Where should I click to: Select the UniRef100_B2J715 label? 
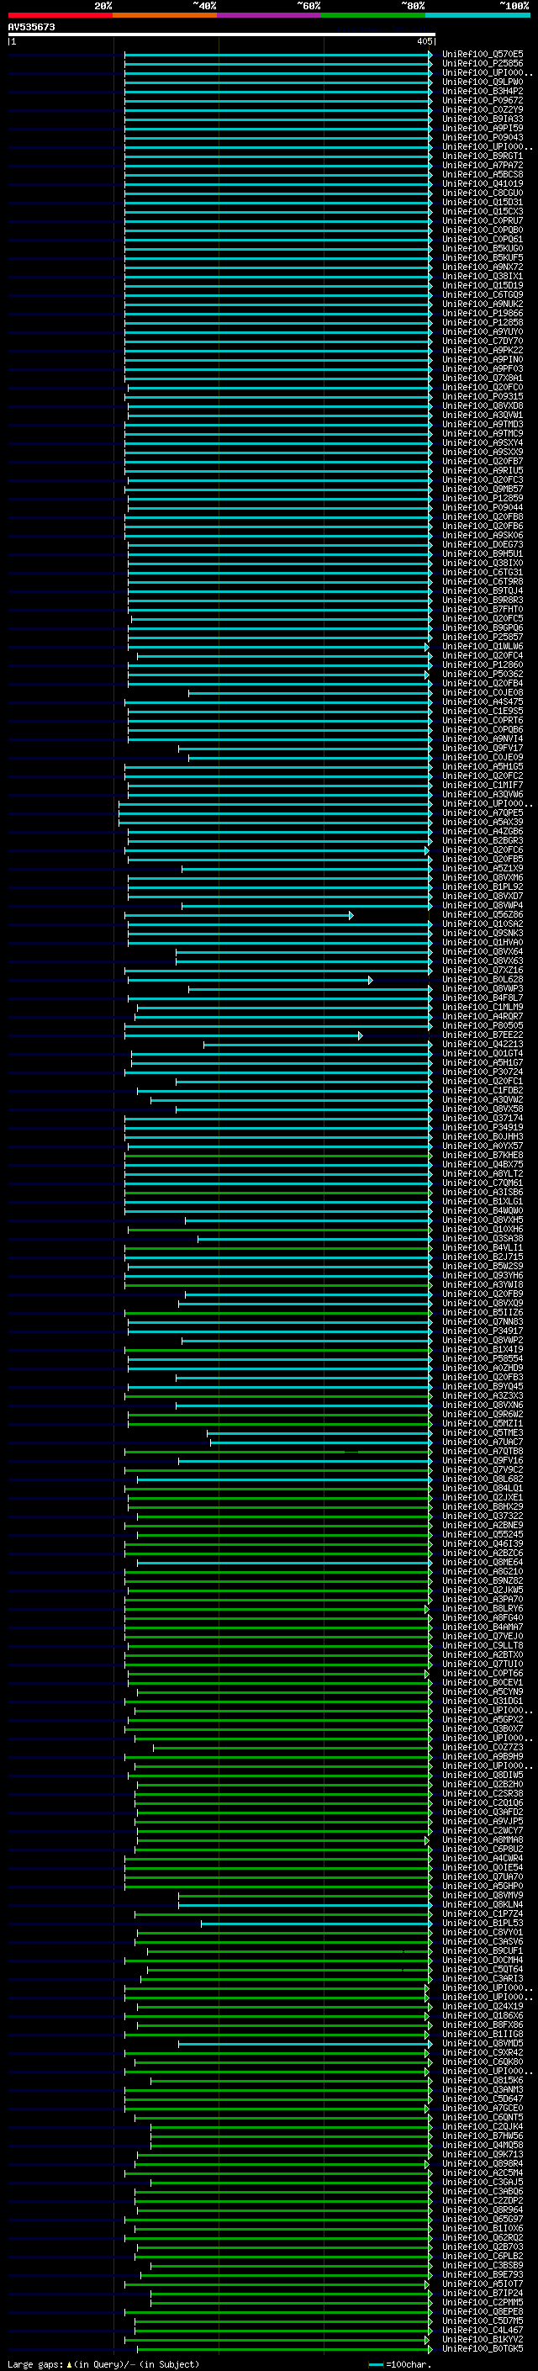(x=483, y=1257)
